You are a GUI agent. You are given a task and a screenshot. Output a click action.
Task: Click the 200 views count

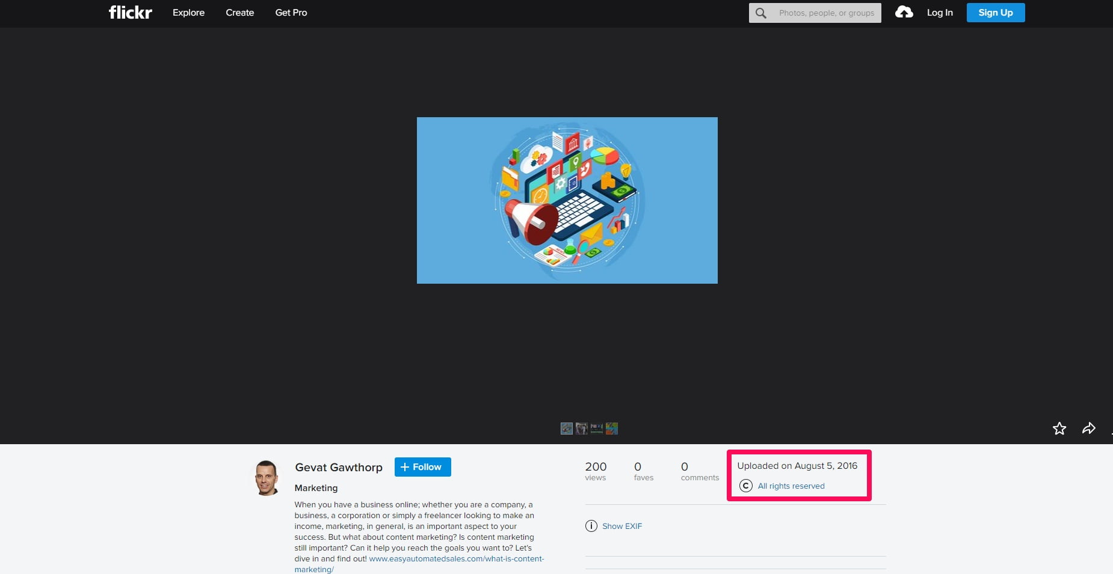pyautogui.click(x=596, y=471)
